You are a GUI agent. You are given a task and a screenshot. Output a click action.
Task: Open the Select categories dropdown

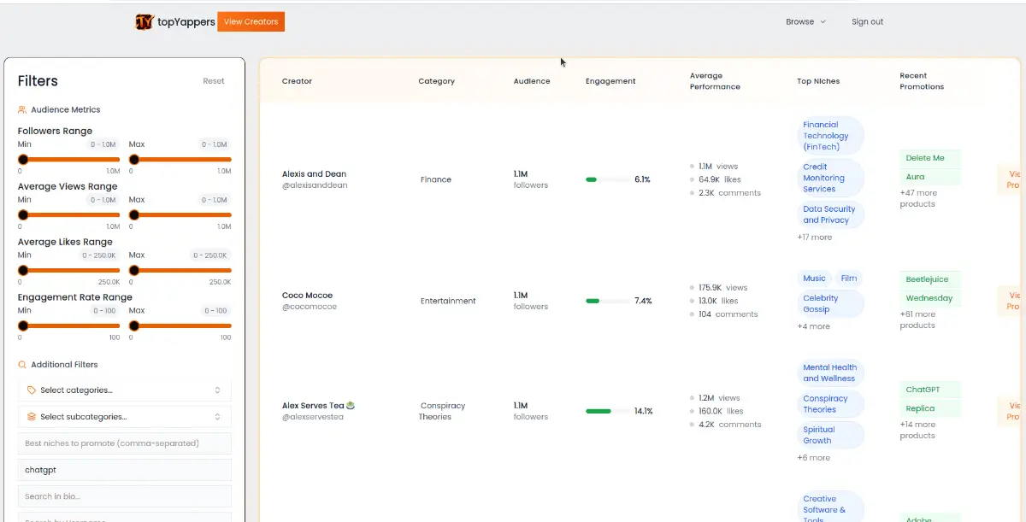tap(125, 390)
